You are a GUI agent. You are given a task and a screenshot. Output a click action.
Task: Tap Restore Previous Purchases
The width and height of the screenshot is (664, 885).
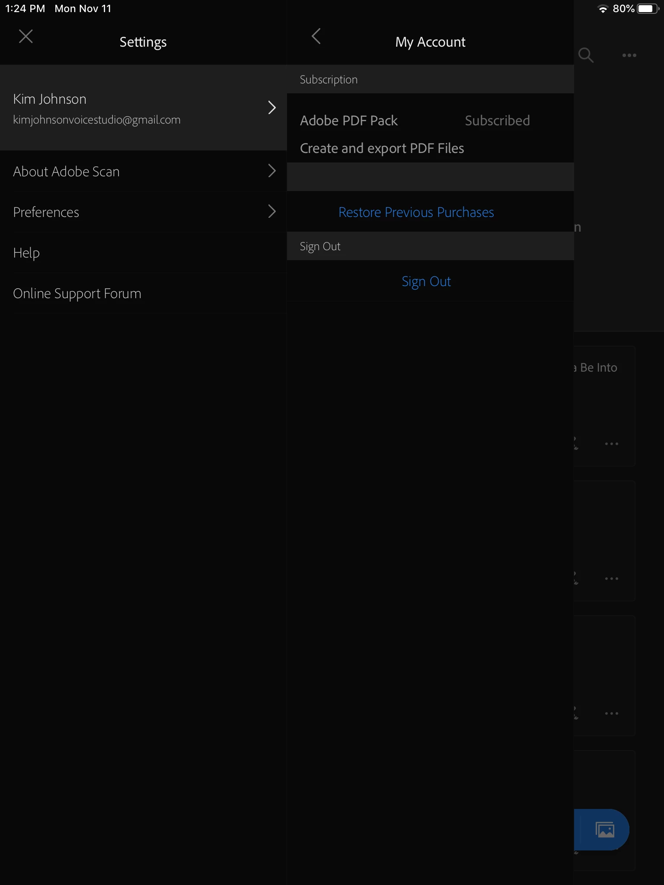416,212
